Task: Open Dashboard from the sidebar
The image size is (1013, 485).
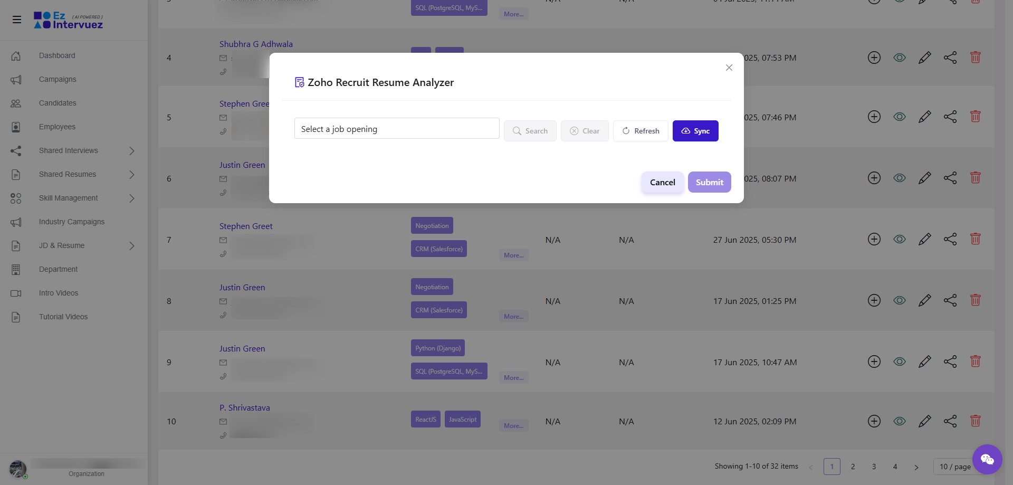Action: tap(57, 55)
